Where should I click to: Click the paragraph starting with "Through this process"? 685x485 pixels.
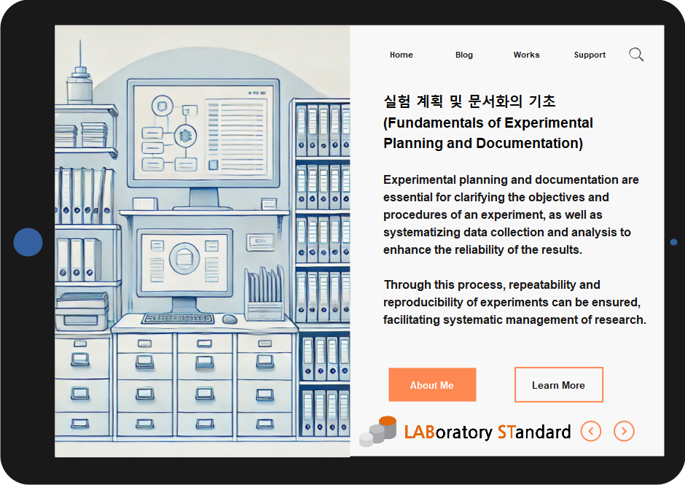[514, 302]
